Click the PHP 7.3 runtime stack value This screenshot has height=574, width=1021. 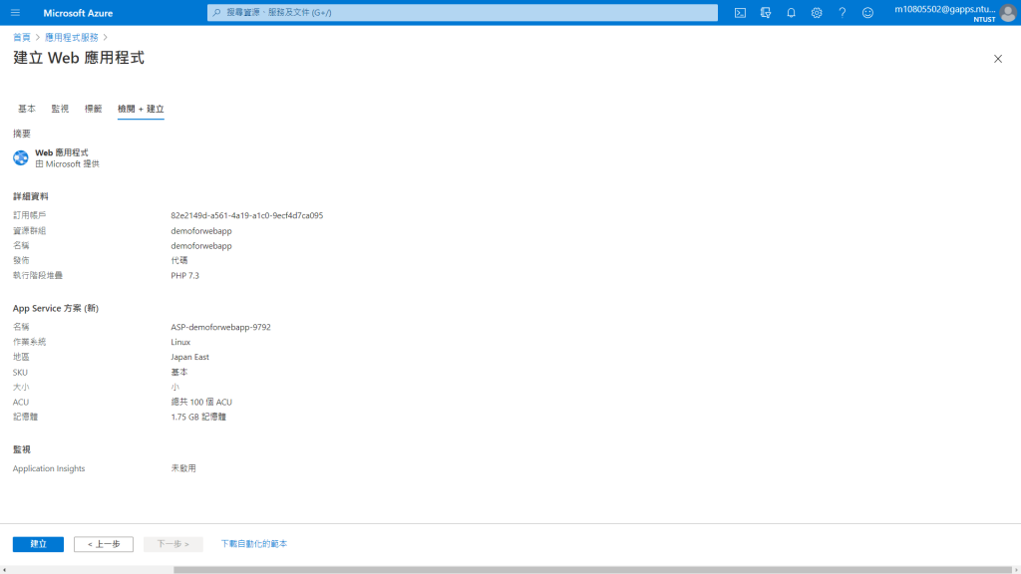(184, 275)
